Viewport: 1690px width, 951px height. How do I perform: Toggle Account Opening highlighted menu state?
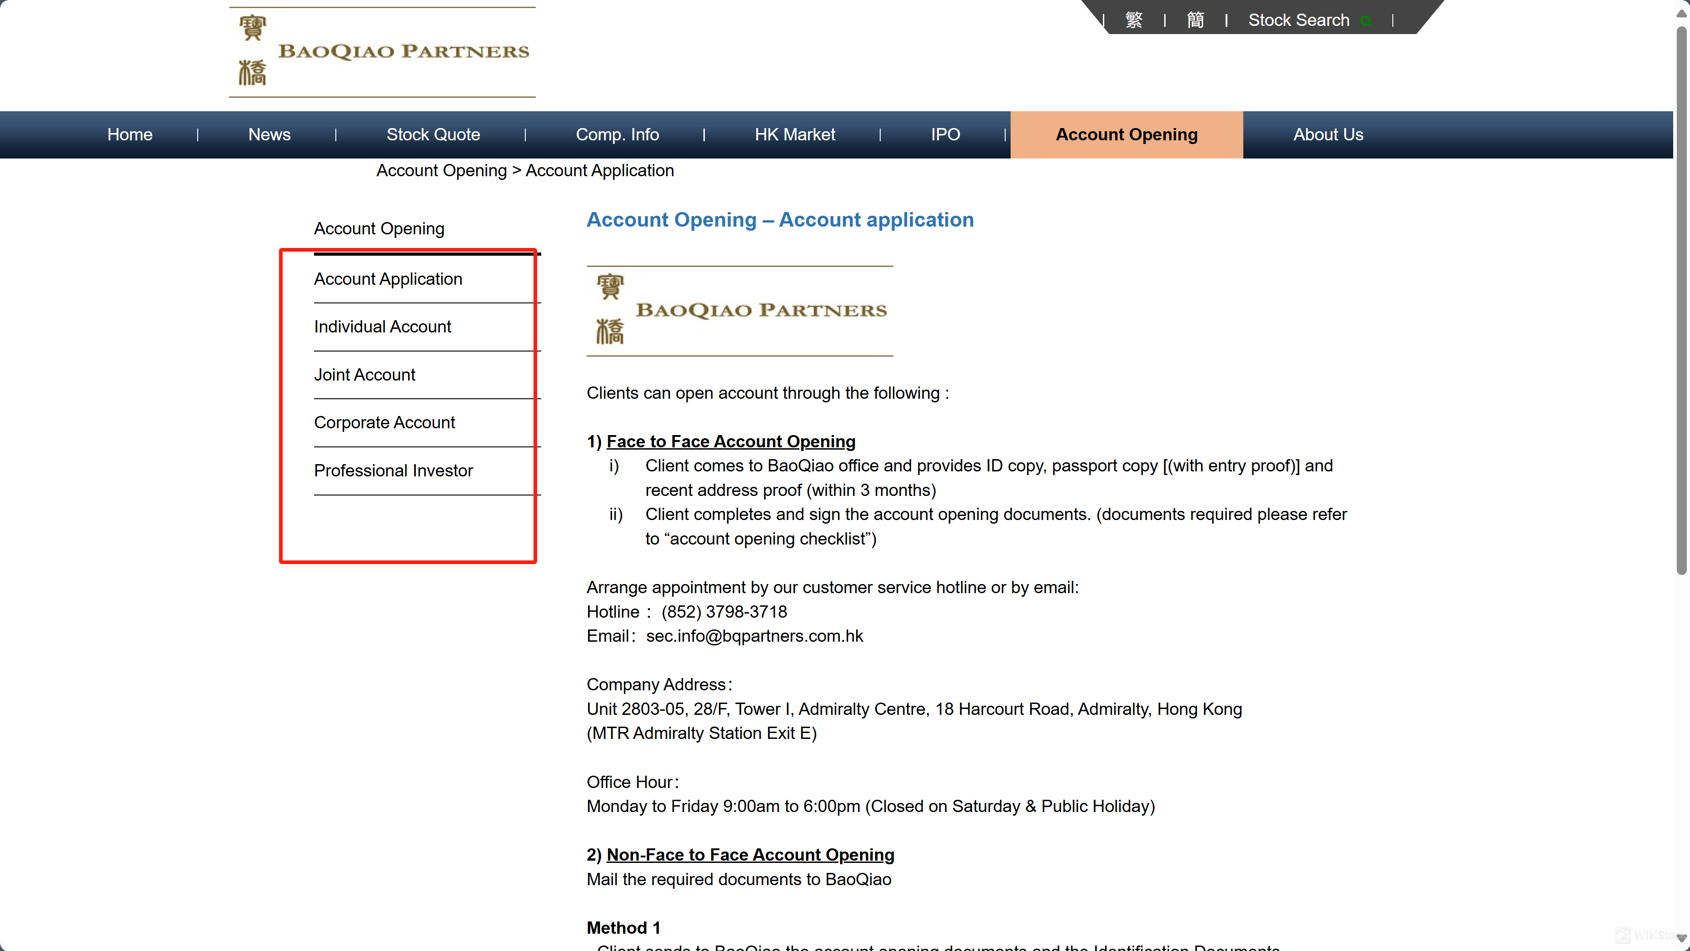click(1126, 134)
